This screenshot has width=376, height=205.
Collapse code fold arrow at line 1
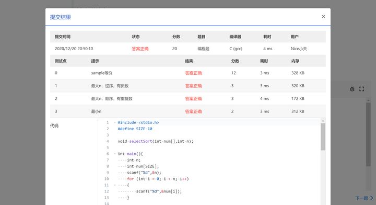[115, 123]
